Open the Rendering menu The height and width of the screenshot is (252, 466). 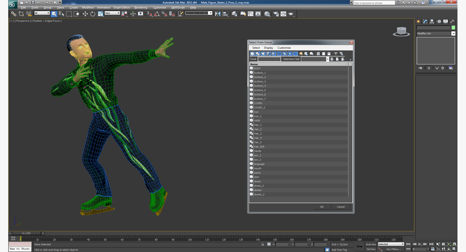[x=140, y=8]
